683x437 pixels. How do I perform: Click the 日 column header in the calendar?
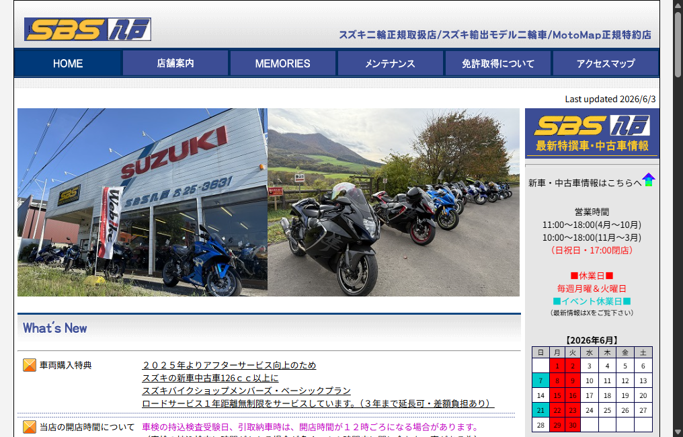point(540,352)
